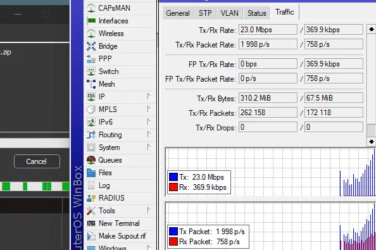The image size is (376, 250).
Task: Expand the System submenu arrow
Action: [149, 147]
